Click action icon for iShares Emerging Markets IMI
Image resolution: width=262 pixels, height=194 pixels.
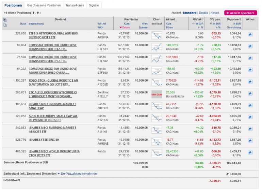250,129
